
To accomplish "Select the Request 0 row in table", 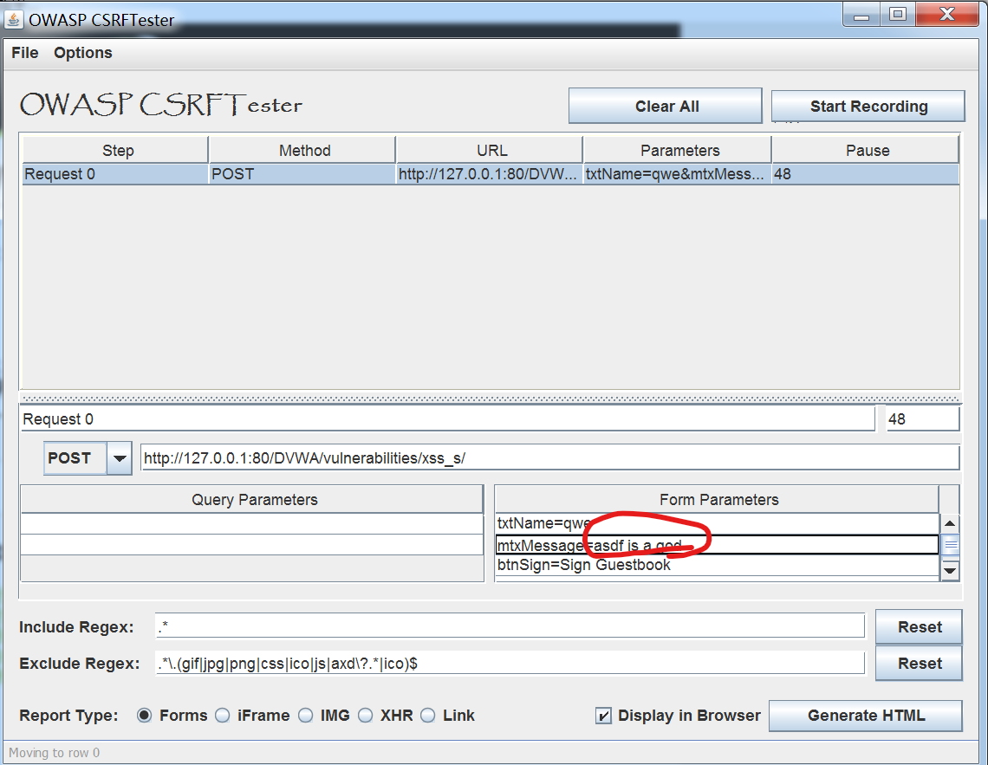I will (491, 174).
